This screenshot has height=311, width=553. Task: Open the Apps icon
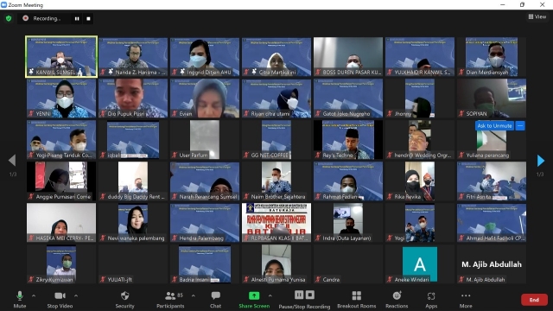[431, 295]
